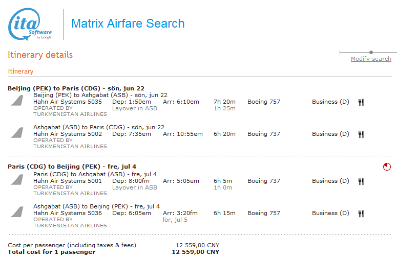Click meal icon on Paris–Ashgabat flight row
The image size is (397, 260).
361,181
